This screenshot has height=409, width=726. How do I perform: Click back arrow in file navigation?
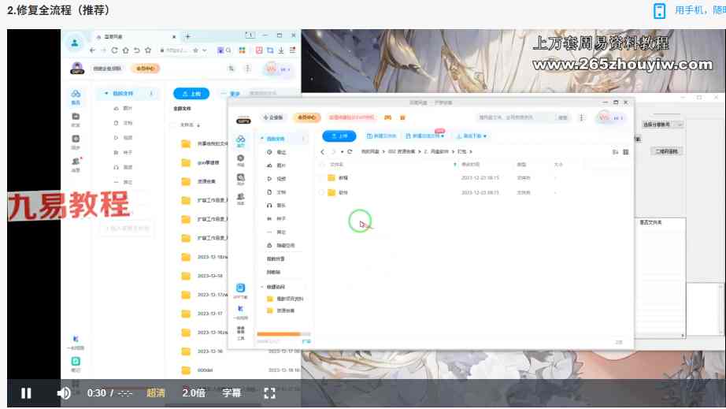click(x=322, y=151)
